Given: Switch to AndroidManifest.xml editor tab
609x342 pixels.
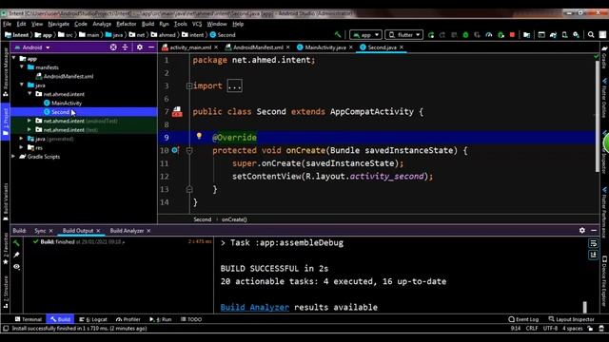Looking at the screenshot, I should coord(258,47).
